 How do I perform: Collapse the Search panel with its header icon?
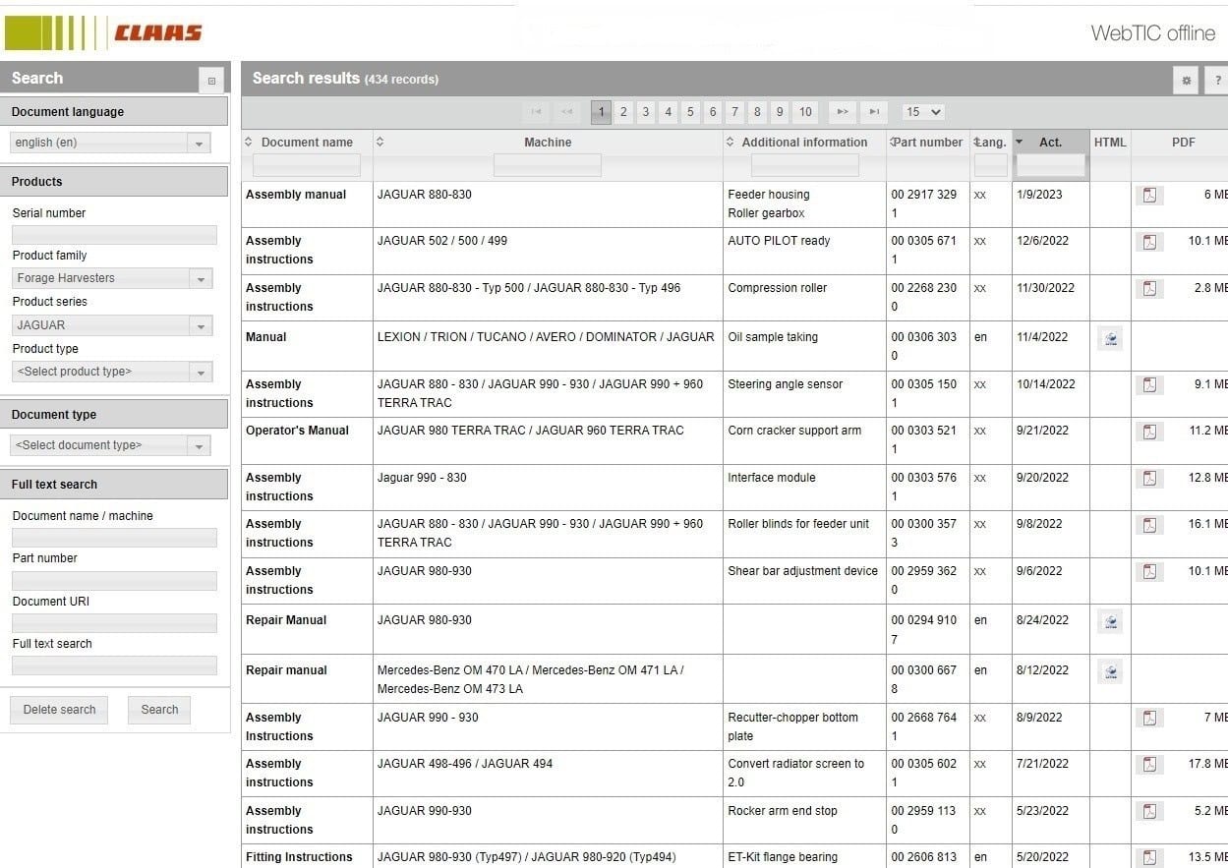(211, 80)
